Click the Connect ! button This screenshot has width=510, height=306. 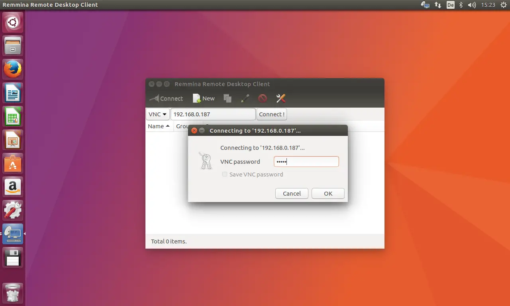click(x=271, y=114)
